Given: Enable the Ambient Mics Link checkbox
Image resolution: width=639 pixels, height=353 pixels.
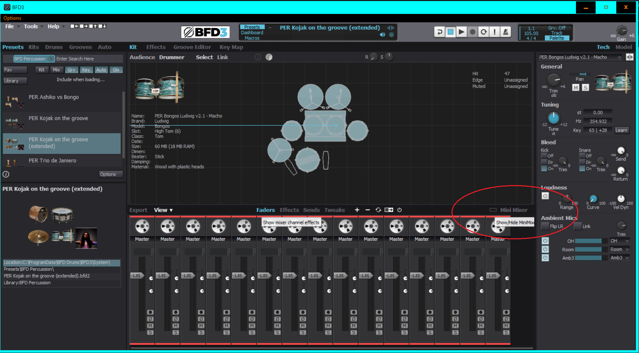Looking at the screenshot, I should click(x=578, y=226).
